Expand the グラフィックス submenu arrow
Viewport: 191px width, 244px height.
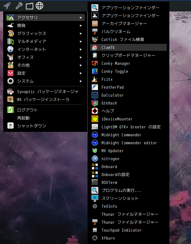click(x=81, y=33)
